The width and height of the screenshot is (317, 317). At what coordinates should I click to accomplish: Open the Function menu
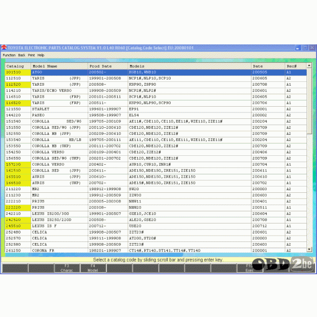9,55
